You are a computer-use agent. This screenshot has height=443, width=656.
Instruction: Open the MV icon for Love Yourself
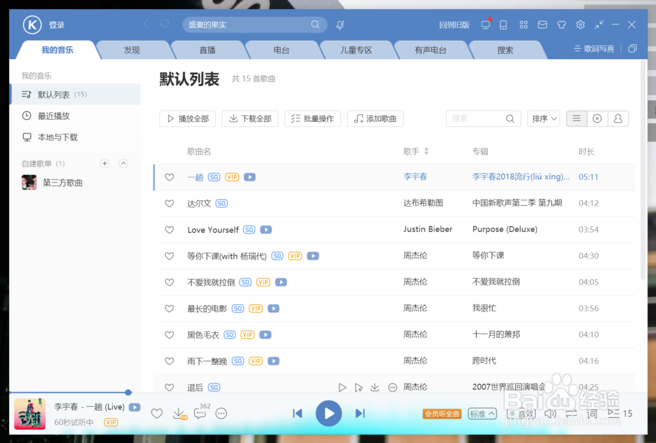pyautogui.click(x=266, y=230)
